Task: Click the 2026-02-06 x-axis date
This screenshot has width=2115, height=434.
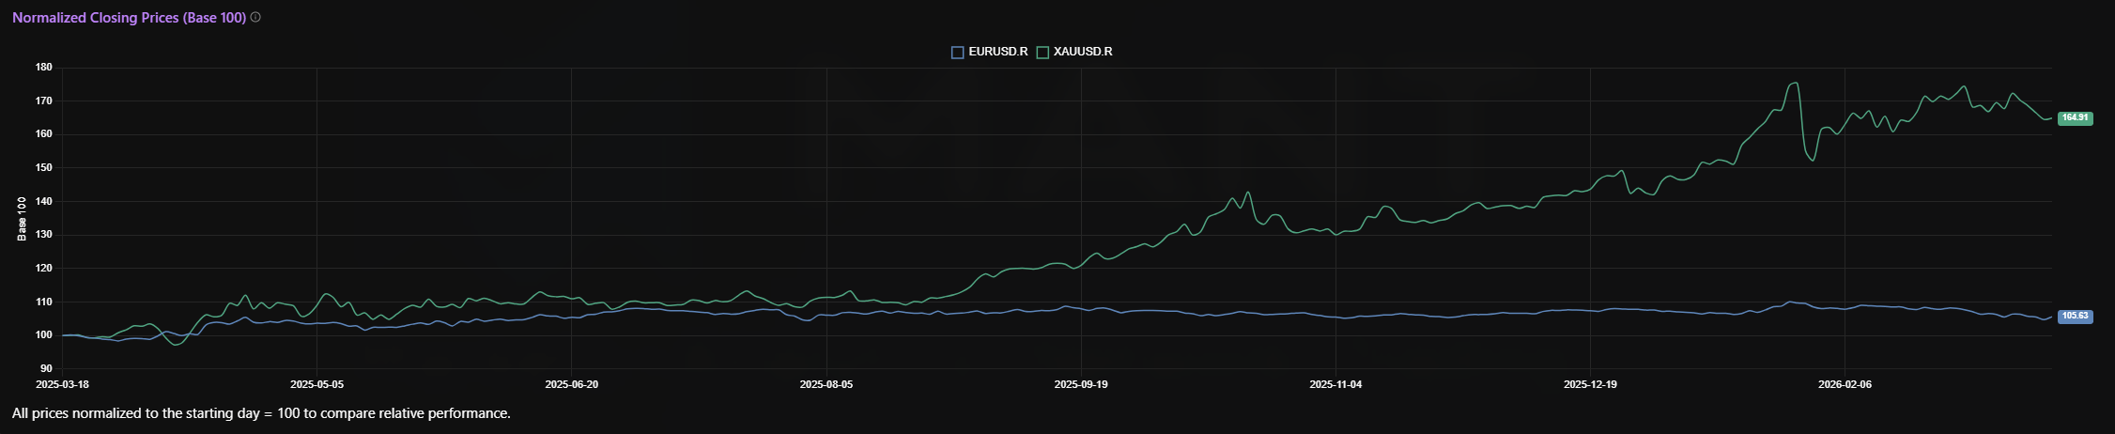Action: 1845,384
